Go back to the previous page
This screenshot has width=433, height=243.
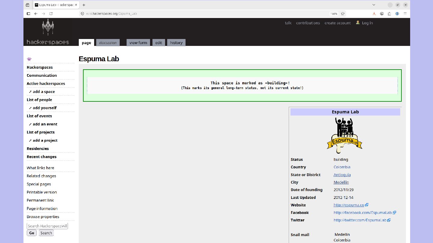tap(36, 13)
